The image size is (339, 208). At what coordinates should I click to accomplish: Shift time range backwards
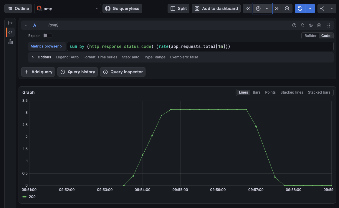click(248, 9)
